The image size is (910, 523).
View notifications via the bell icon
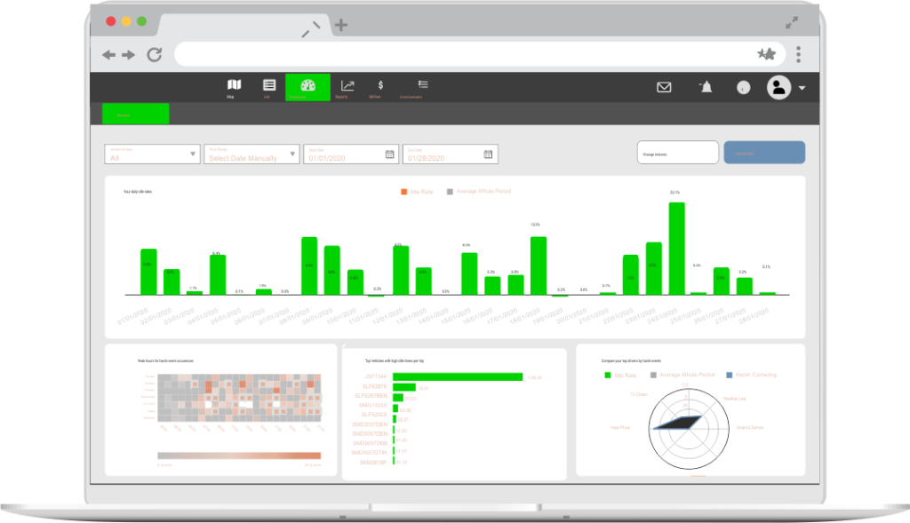click(706, 86)
